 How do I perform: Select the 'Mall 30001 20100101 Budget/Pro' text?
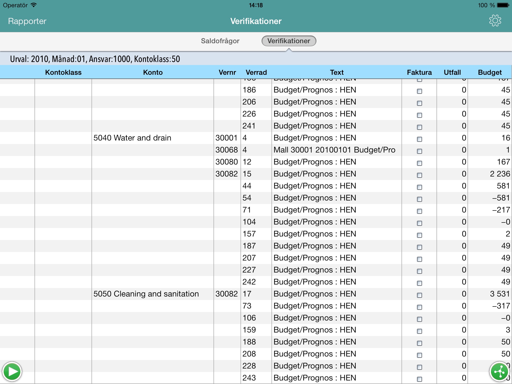334,150
